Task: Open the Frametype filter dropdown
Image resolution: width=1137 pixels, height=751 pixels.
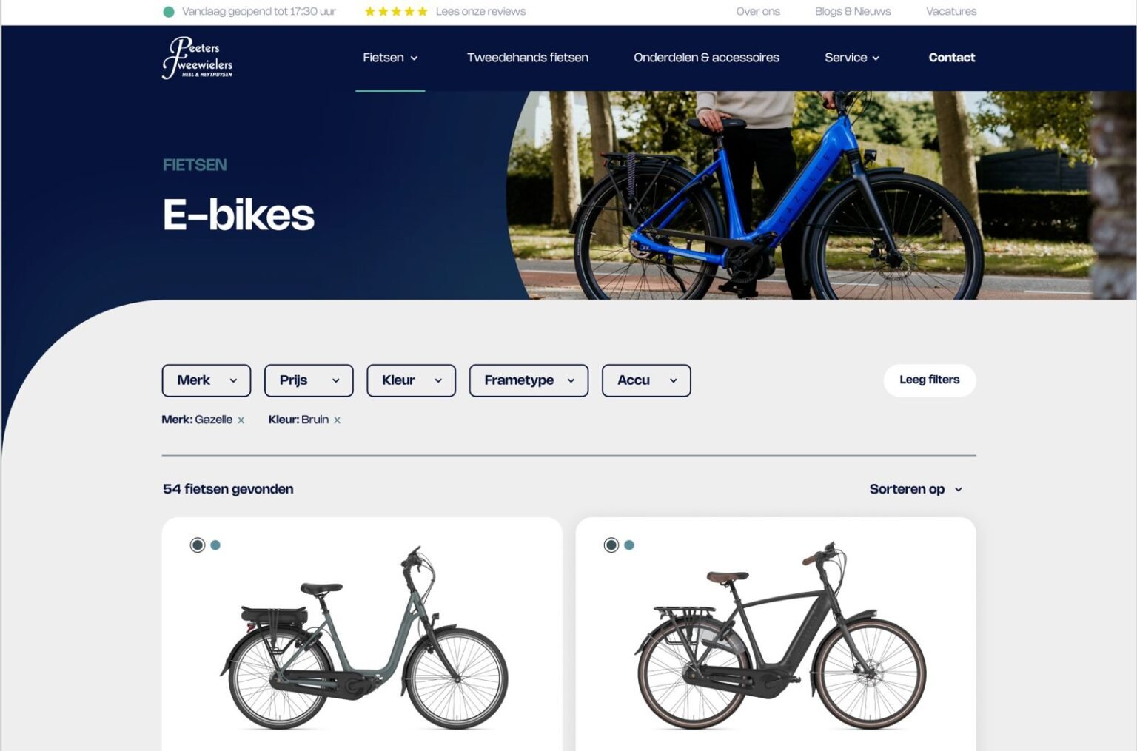Action: click(x=529, y=380)
